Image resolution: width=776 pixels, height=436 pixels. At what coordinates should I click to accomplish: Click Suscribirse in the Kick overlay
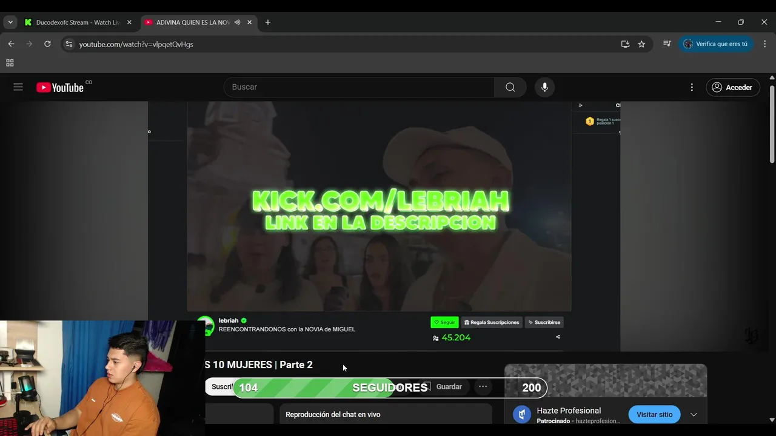pos(544,322)
